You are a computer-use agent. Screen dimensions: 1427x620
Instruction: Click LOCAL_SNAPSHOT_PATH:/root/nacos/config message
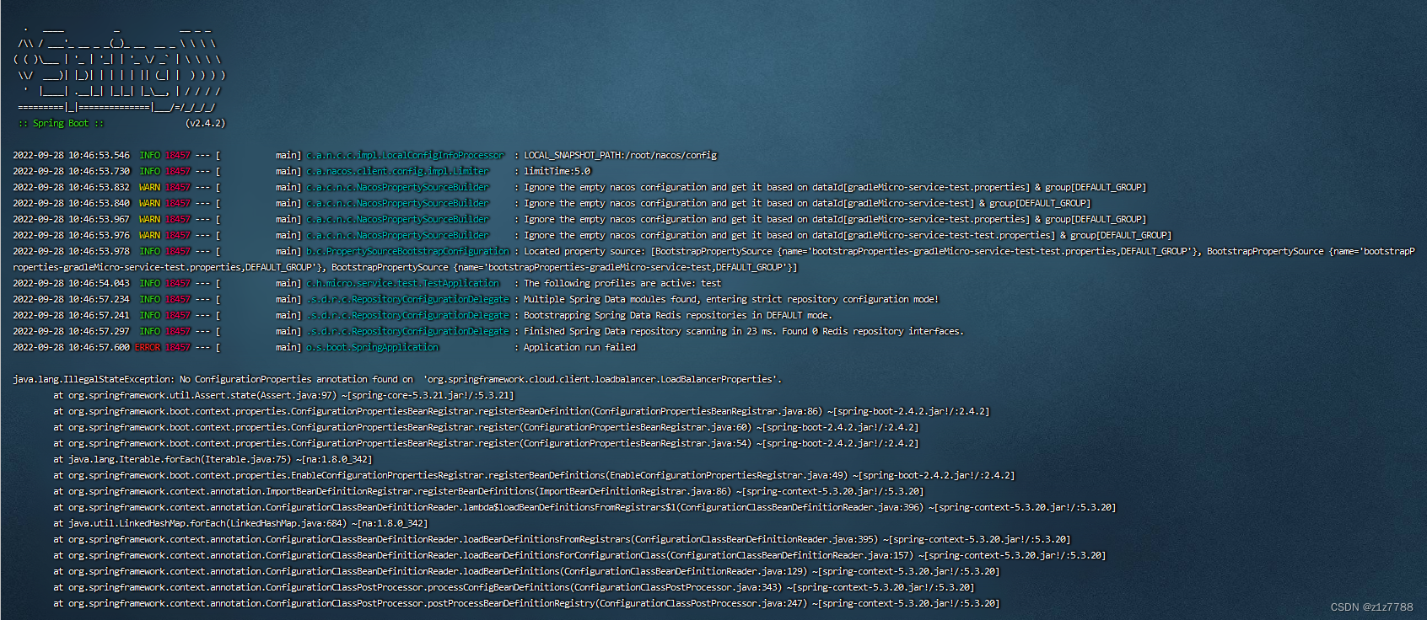620,155
